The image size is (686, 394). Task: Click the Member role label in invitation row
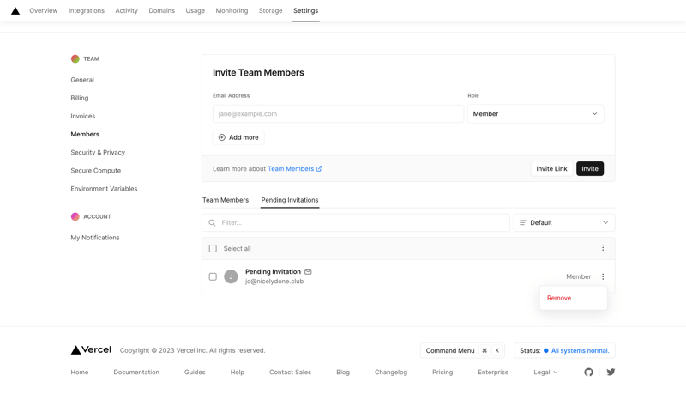(x=578, y=276)
